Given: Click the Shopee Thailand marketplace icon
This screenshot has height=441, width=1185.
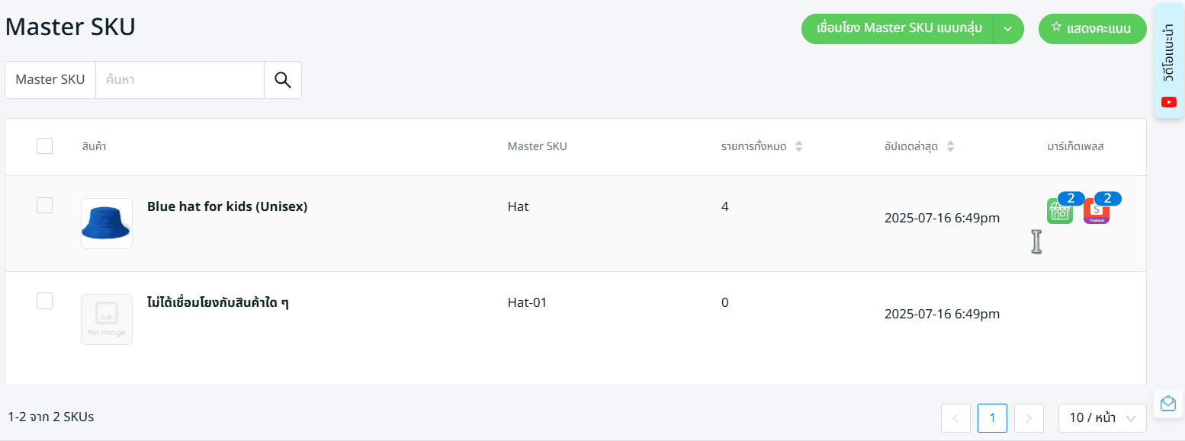Looking at the screenshot, I should (1097, 211).
